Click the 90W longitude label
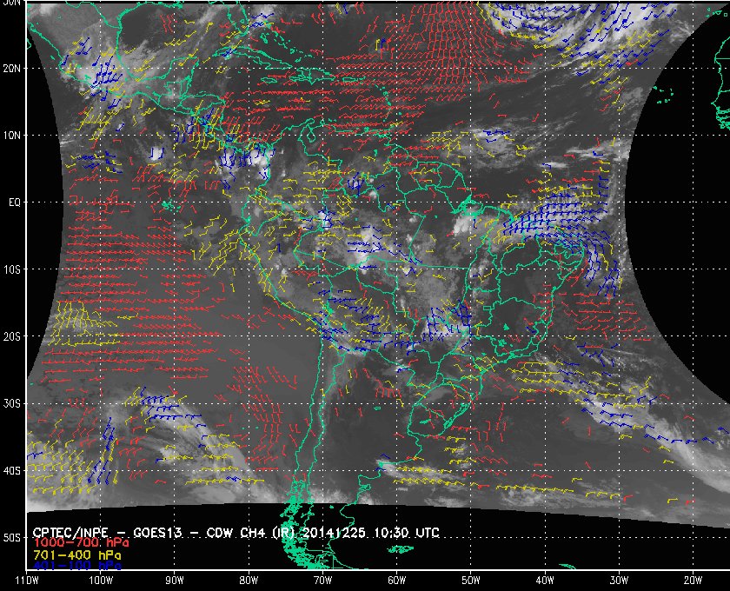 (174, 581)
